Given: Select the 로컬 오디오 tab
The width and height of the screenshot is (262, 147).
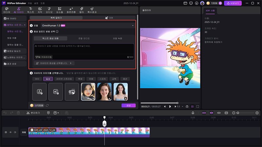Looking at the screenshot, I should [x=84, y=38].
